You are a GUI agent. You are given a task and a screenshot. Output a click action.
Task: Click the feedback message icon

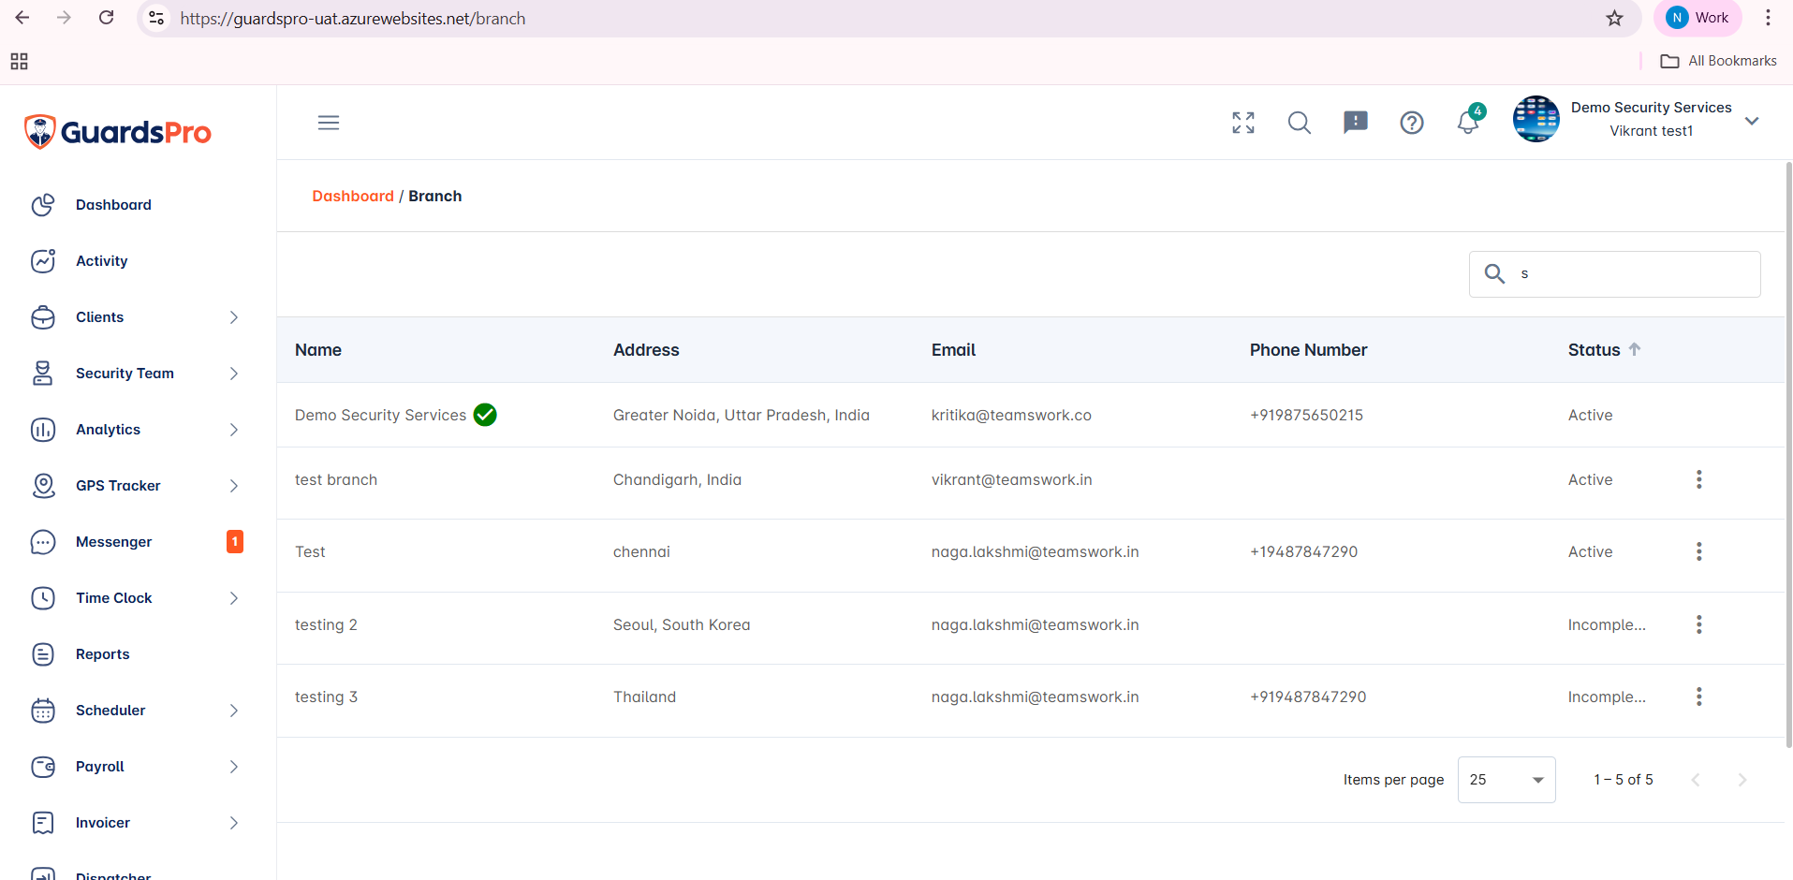pyautogui.click(x=1355, y=123)
